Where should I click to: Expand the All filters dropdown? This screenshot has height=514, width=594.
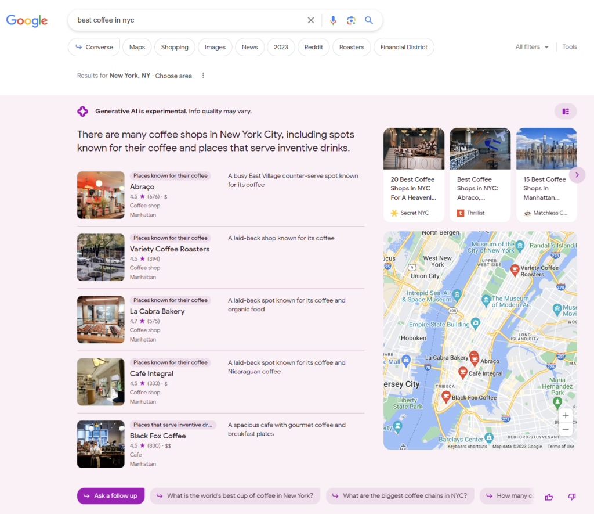click(x=532, y=47)
